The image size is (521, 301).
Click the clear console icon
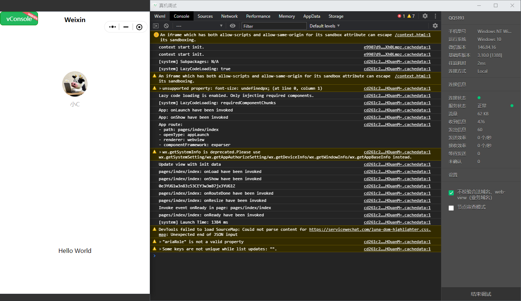(x=166, y=26)
